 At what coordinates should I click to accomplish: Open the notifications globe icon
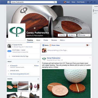point(94,2)
